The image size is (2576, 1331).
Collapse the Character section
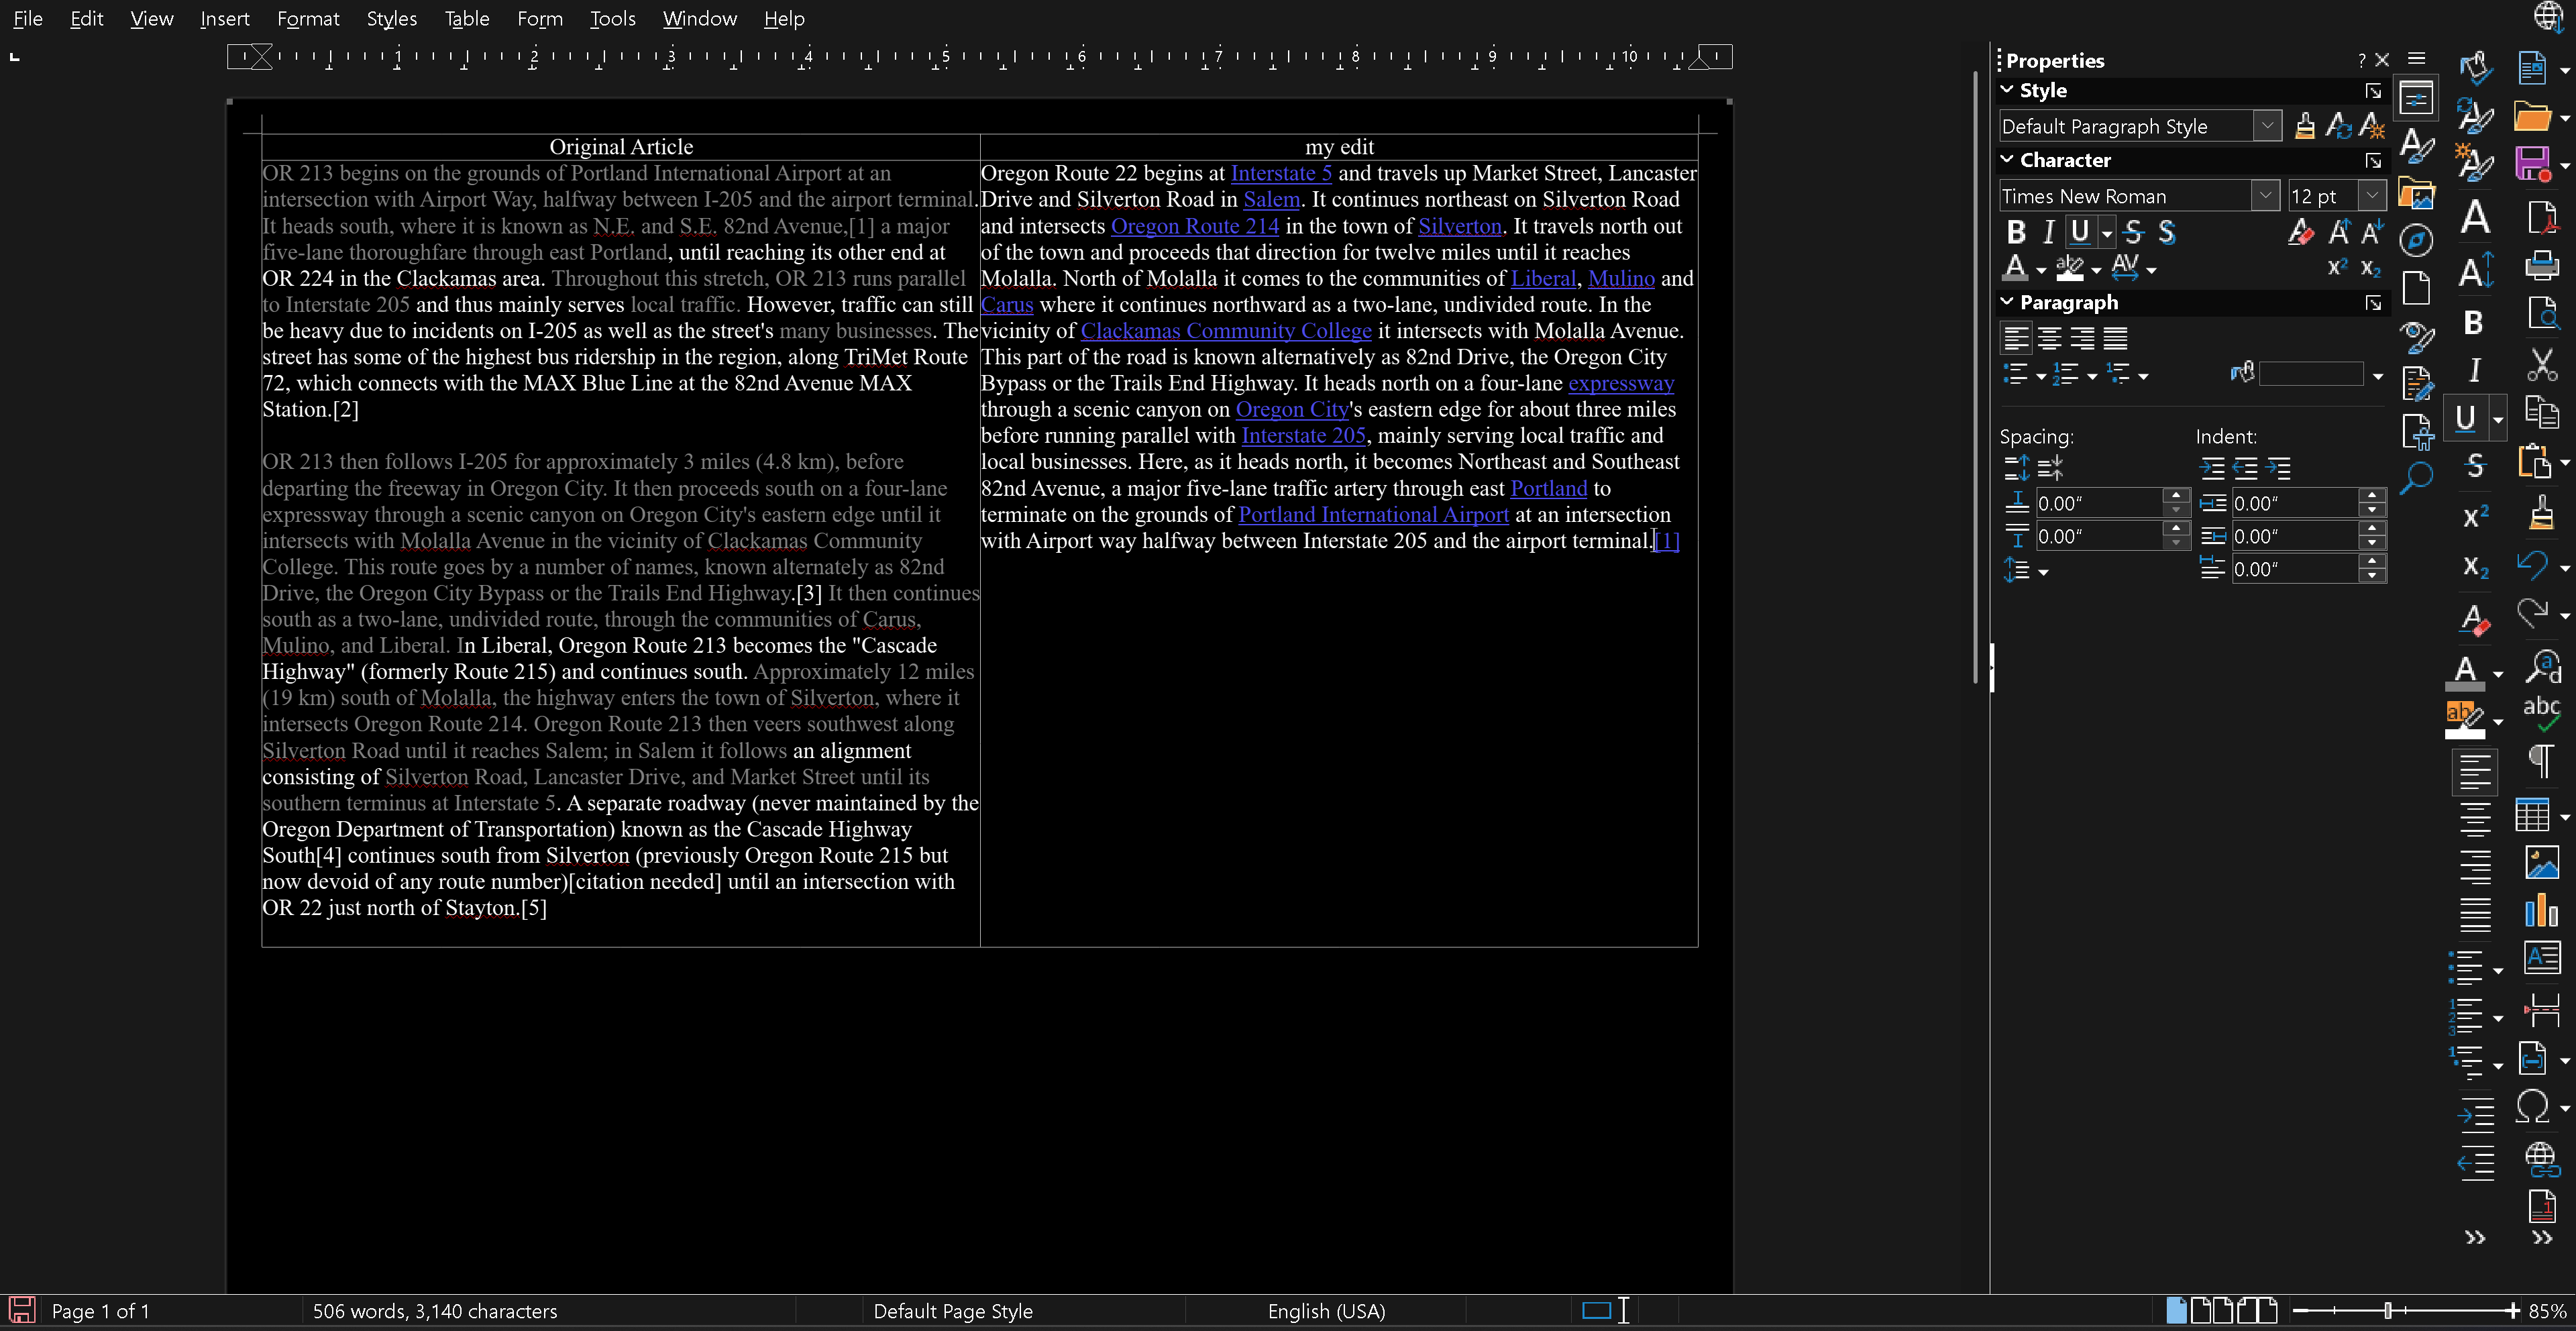[x=2007, y=160]
